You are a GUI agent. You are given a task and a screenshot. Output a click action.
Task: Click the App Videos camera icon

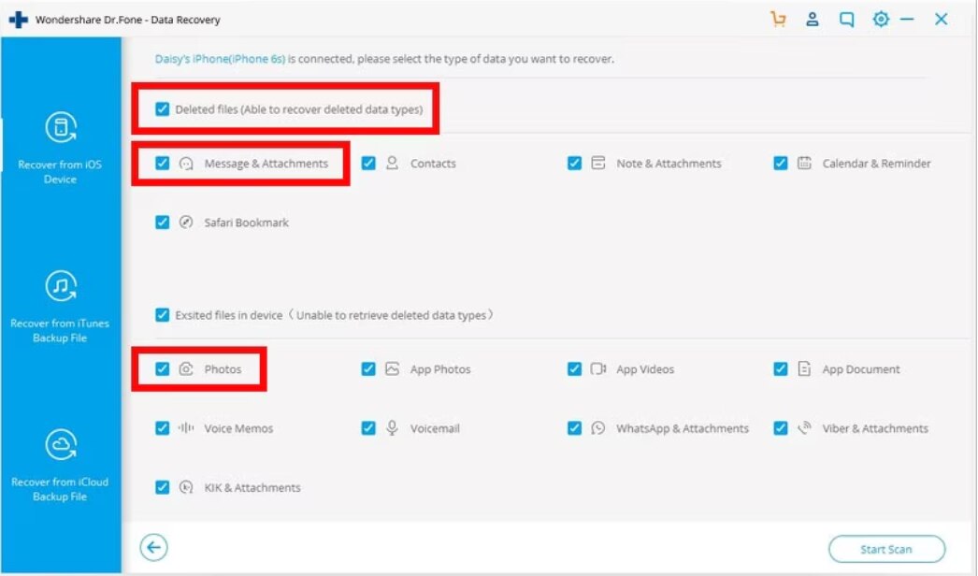pos(598,368)
